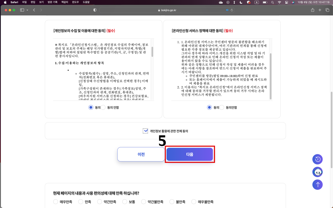
Task: Click the circular history/reset floating icon
Action: (317, 159)
